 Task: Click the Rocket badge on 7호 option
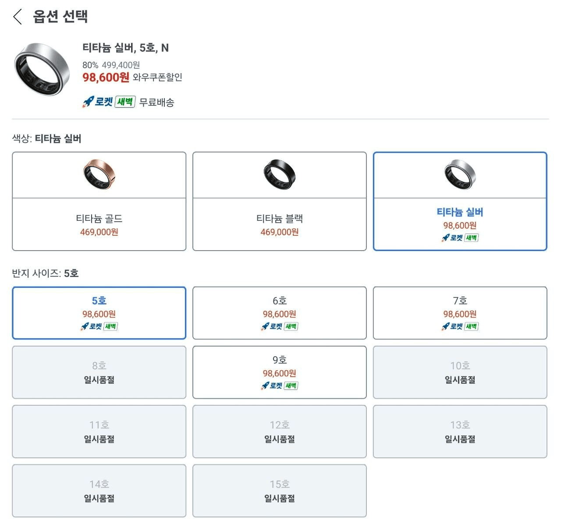460,326
